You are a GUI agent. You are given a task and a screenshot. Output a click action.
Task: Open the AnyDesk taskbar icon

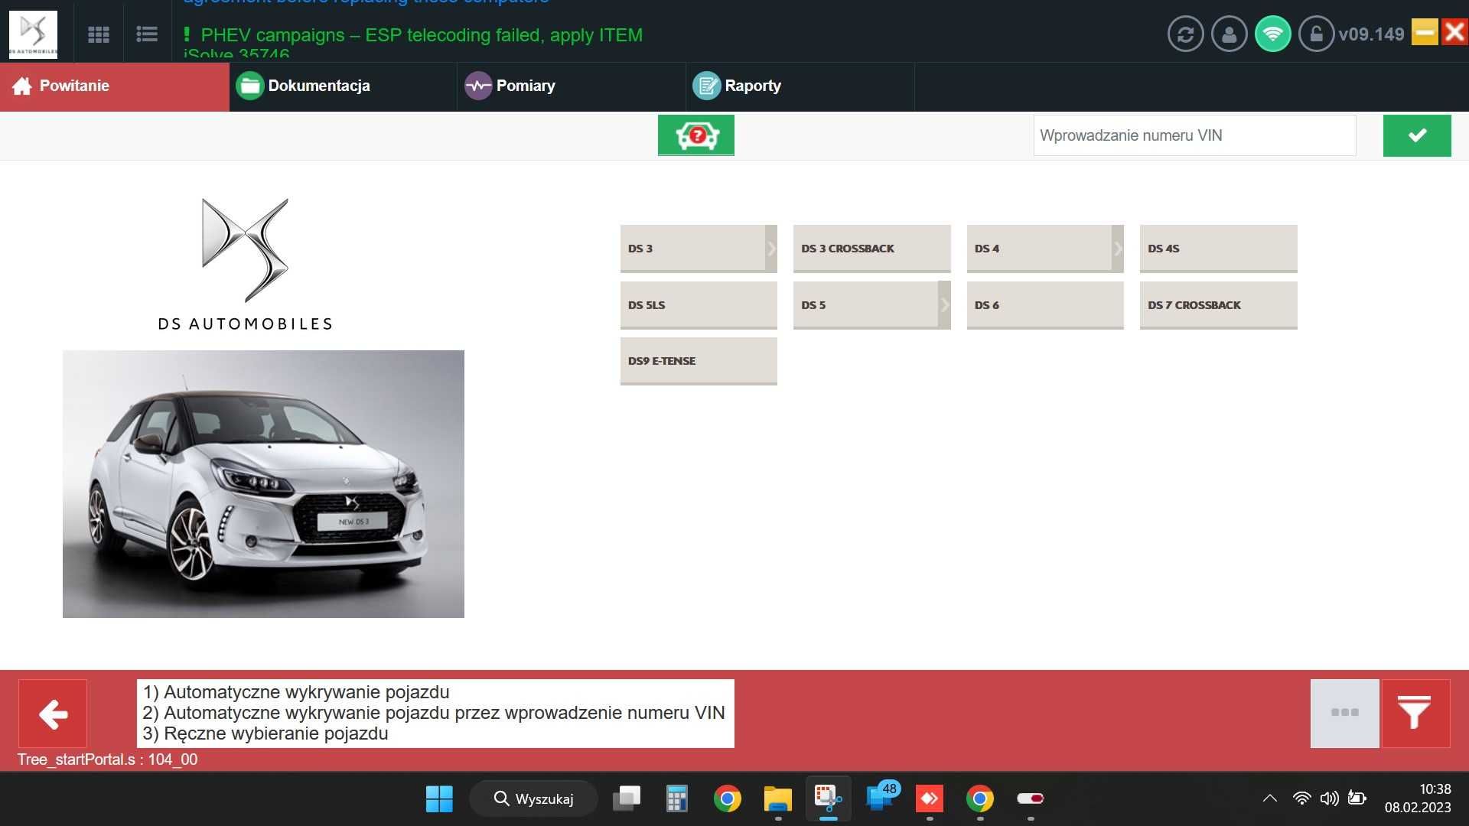[x=930, y=798]
